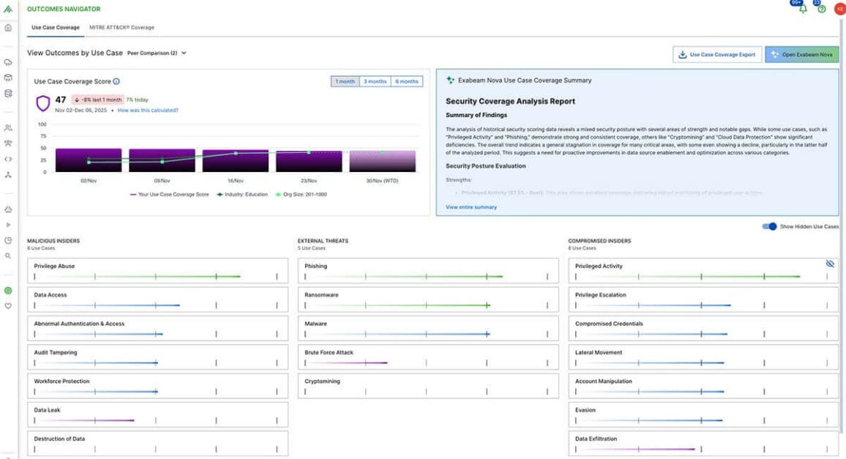Viewport: 846px width, 459px height.
Task: Unhide the Privileged Activity use case via the eye icon
Action: click(830, 264)
